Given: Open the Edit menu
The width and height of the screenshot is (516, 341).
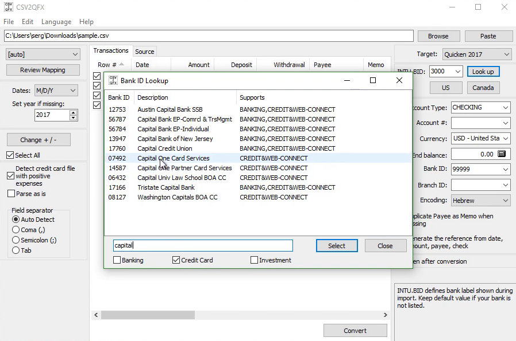Looking at the screenshot, I should (x=28, y=22).
